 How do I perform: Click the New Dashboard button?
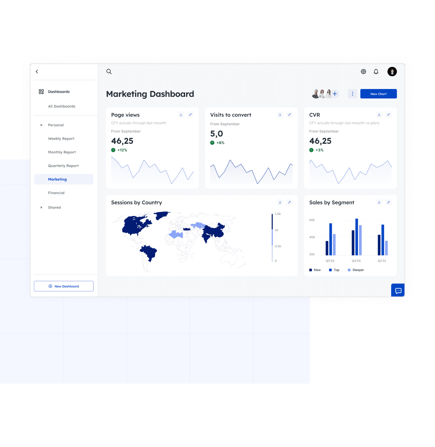click(x=63, y=286)
